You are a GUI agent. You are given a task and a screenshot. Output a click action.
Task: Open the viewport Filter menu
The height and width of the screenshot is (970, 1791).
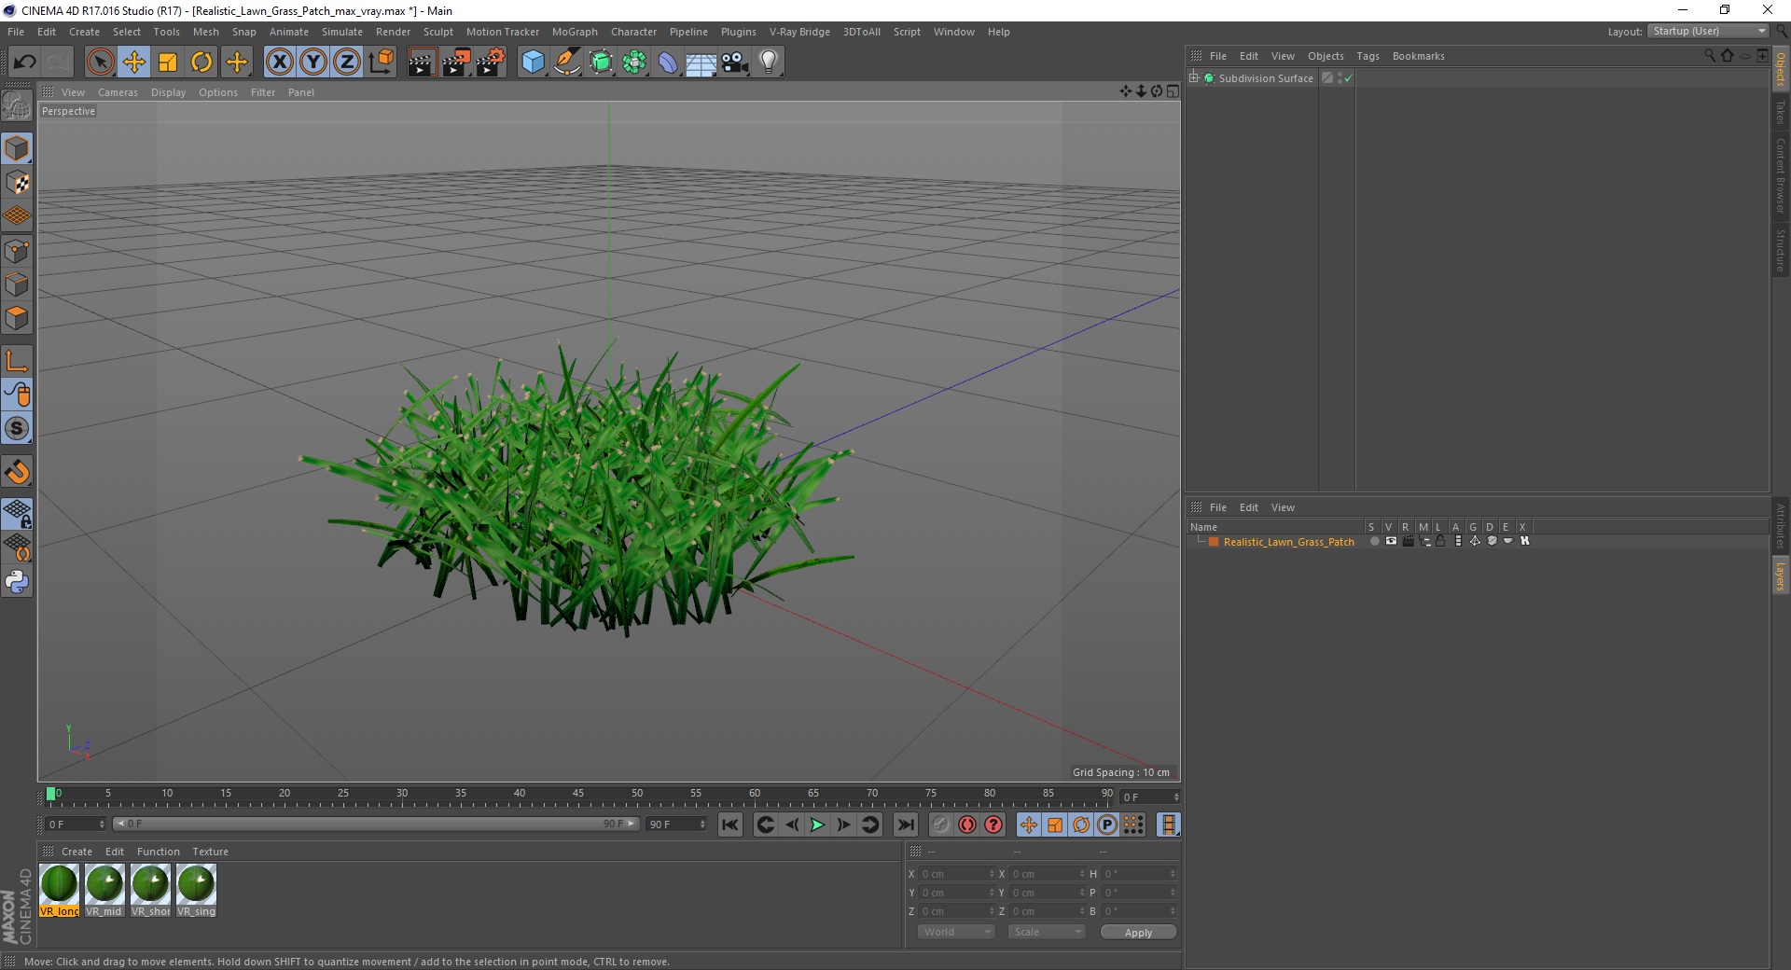pyautogui.click(x=263, y=92)
